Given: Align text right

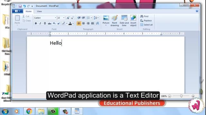Looking at the screenshot, I should [88, 23].
